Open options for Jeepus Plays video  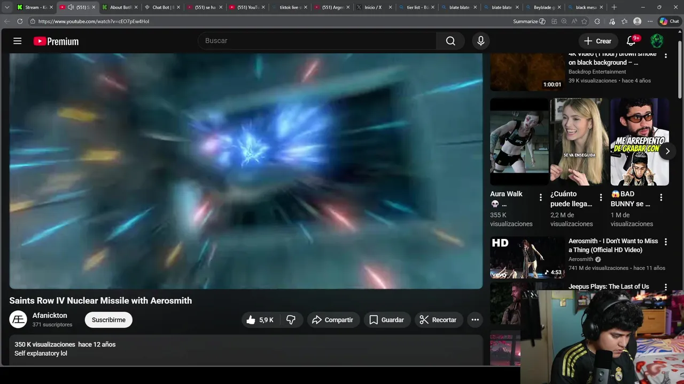point(665,287)
